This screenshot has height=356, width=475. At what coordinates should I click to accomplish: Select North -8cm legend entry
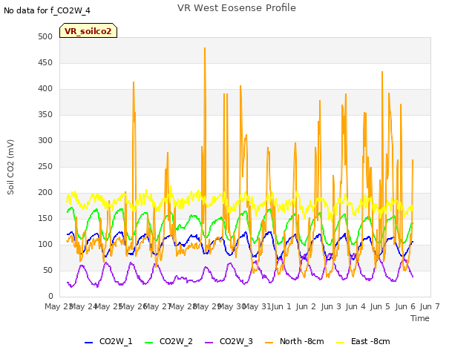coord(294,342)
